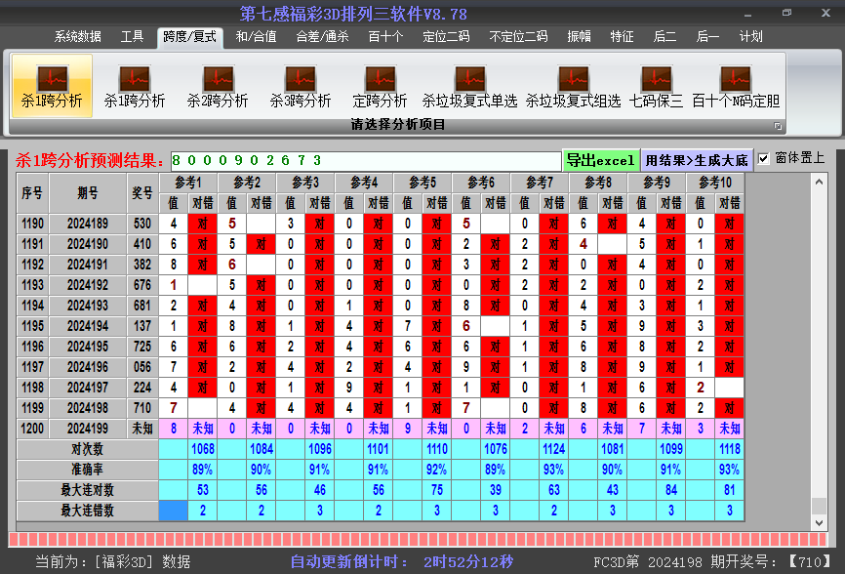Switch to the 计划 tab

(x=750, y=36)
